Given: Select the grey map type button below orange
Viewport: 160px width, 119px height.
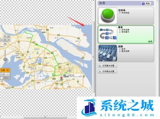Looking at the screenshot, I should pyautogui.click(x=5, y=74).
